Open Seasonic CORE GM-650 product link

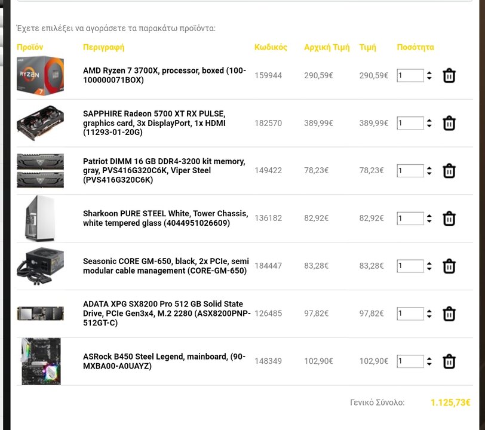166,266
